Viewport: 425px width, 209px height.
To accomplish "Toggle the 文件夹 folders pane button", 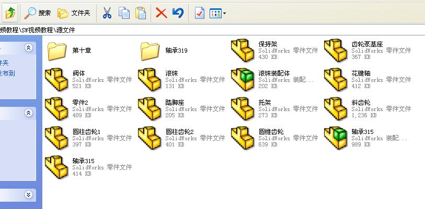I will [74, 13].
